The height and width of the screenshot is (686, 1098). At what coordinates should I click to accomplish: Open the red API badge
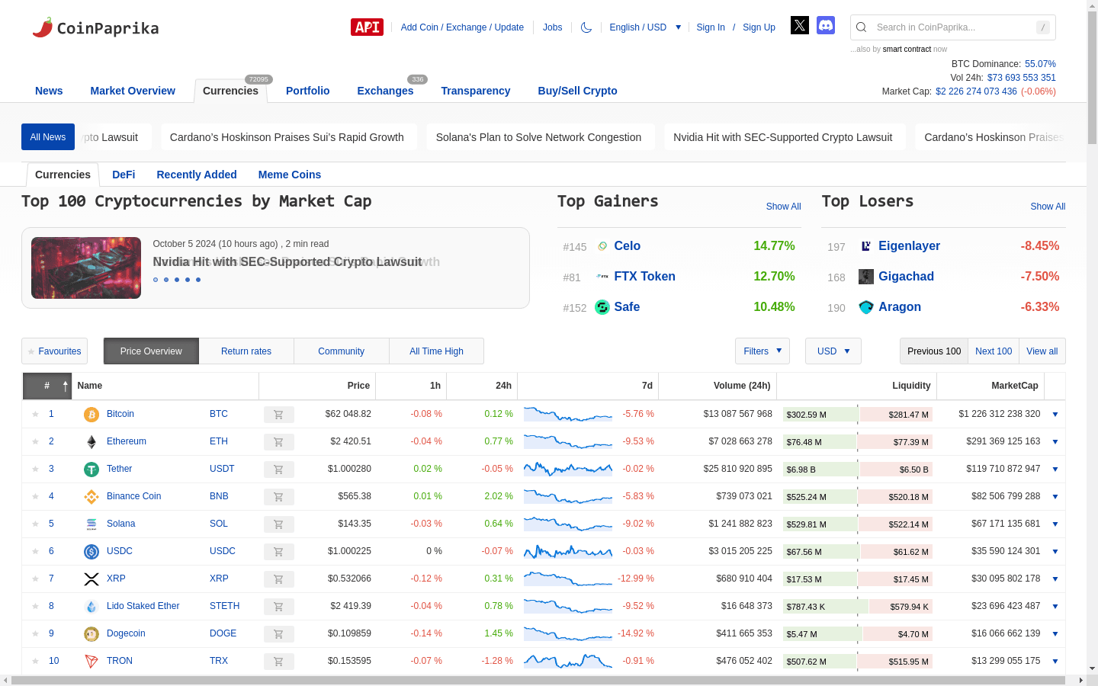pos(367,27)
